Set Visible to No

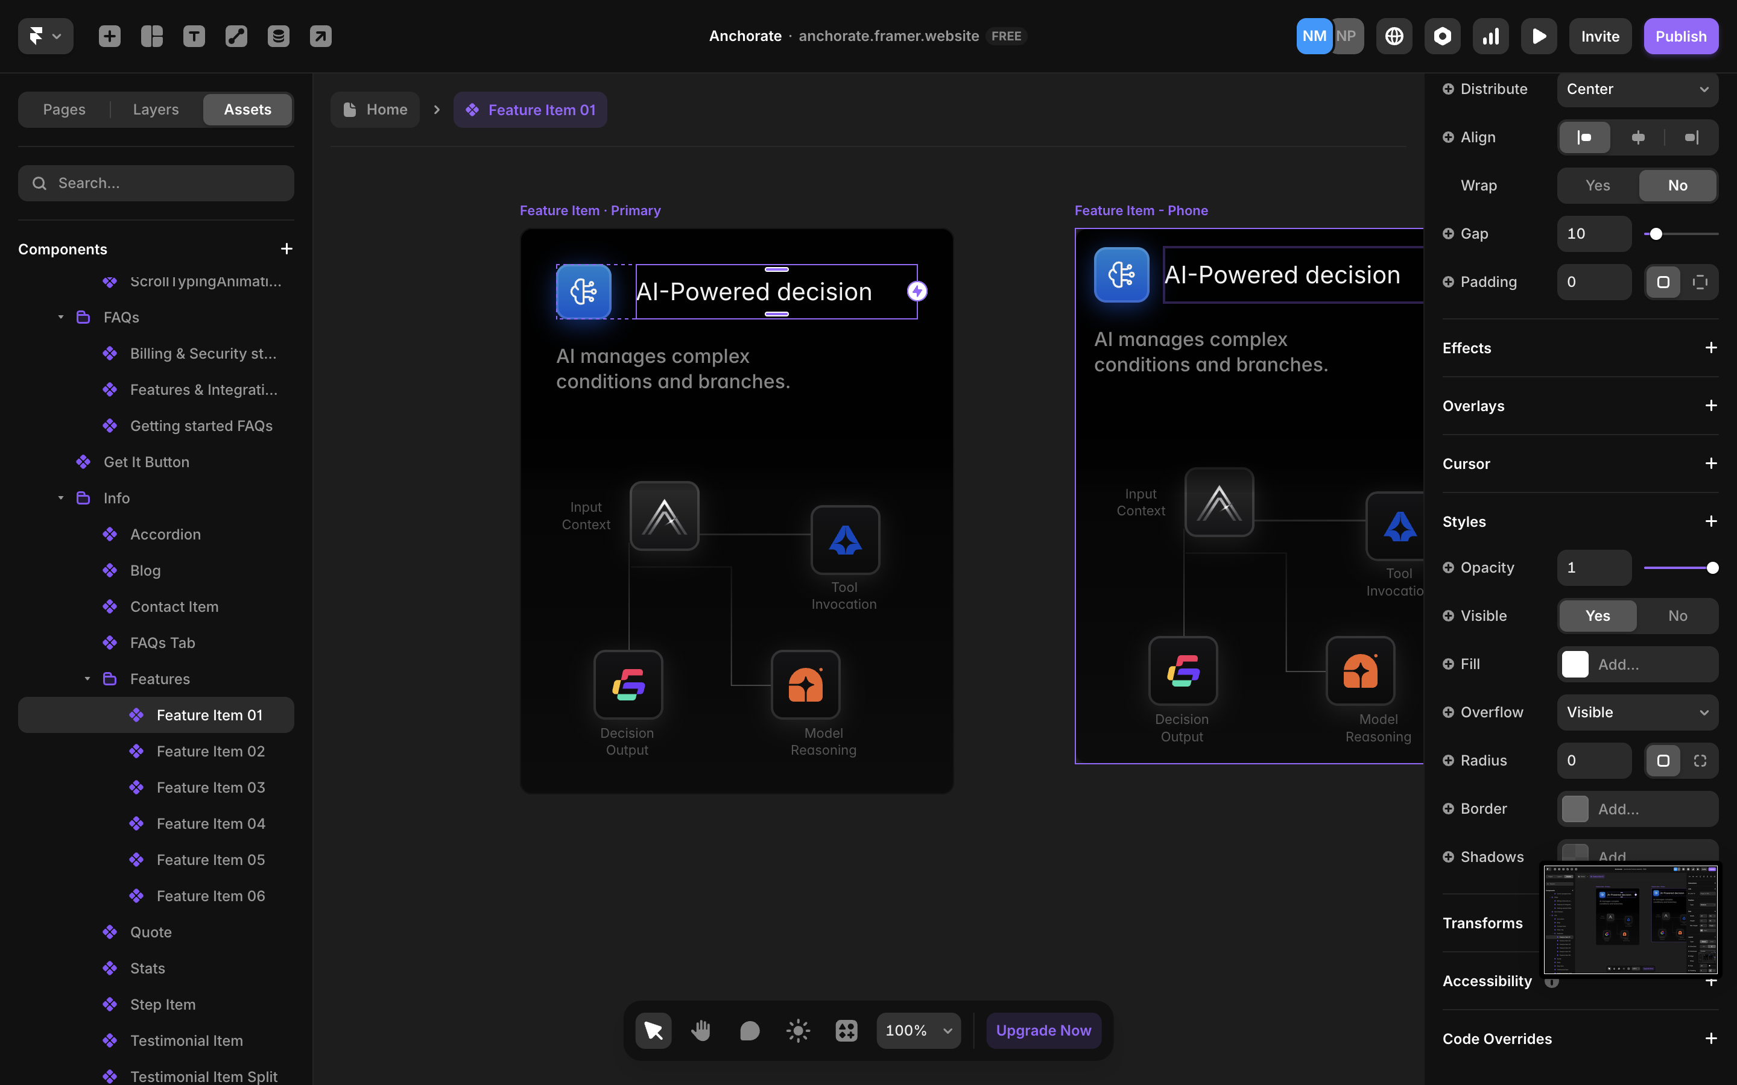click(x=1677, y=615)
